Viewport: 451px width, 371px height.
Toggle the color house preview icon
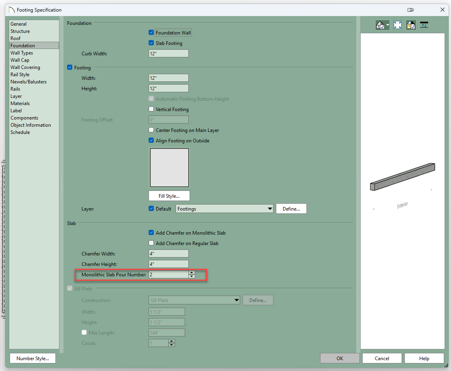coord(411,25)
